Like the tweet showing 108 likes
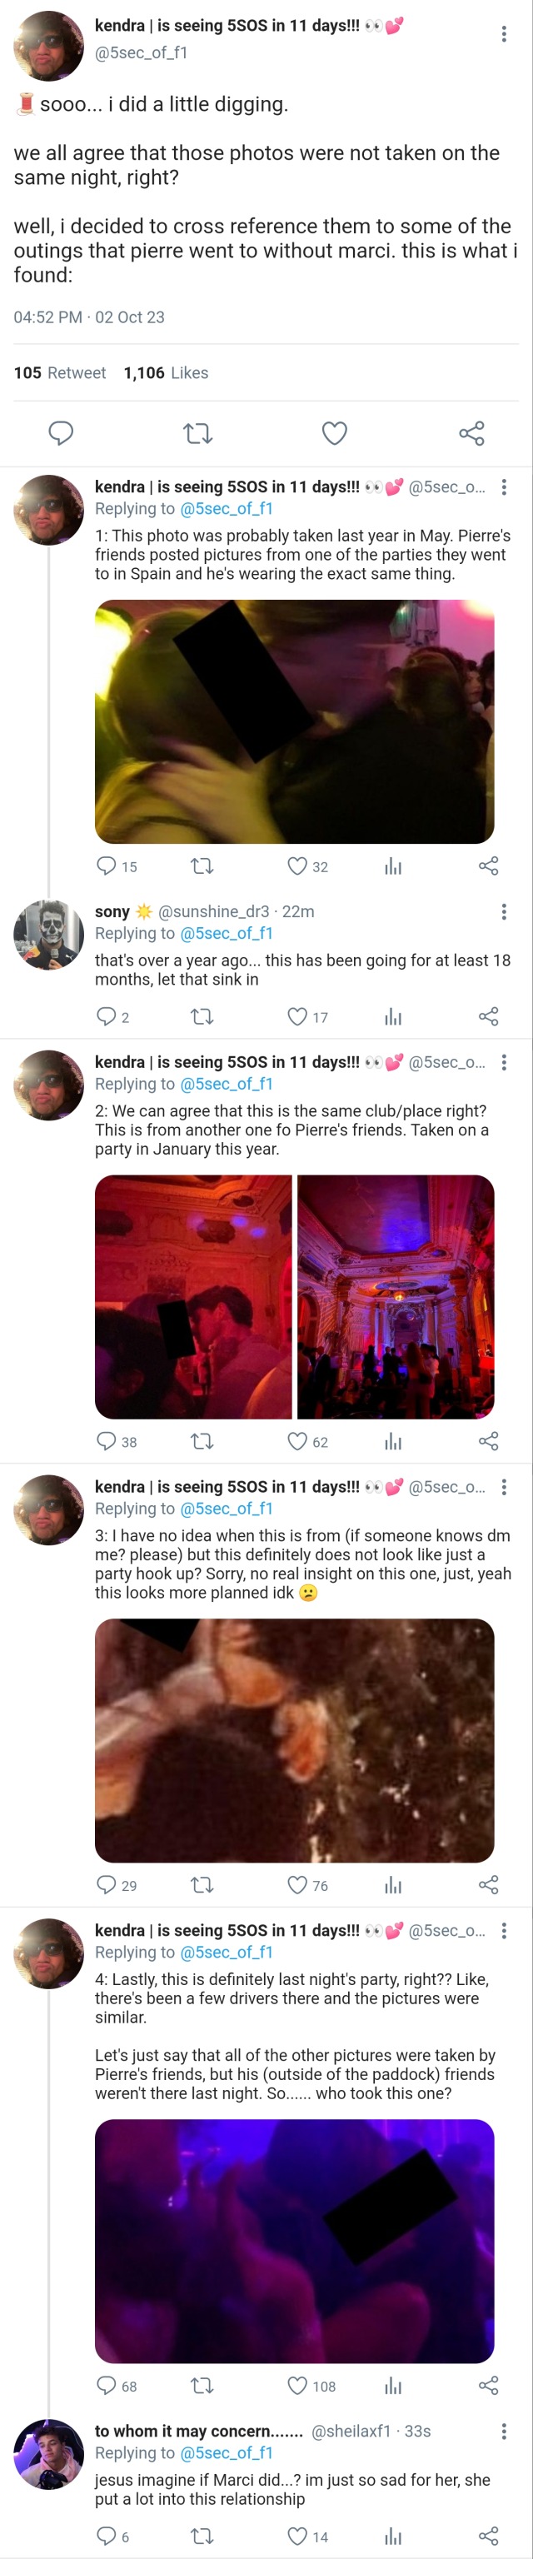This screenshot has height=2559, width=533. tap(296, 2385)
